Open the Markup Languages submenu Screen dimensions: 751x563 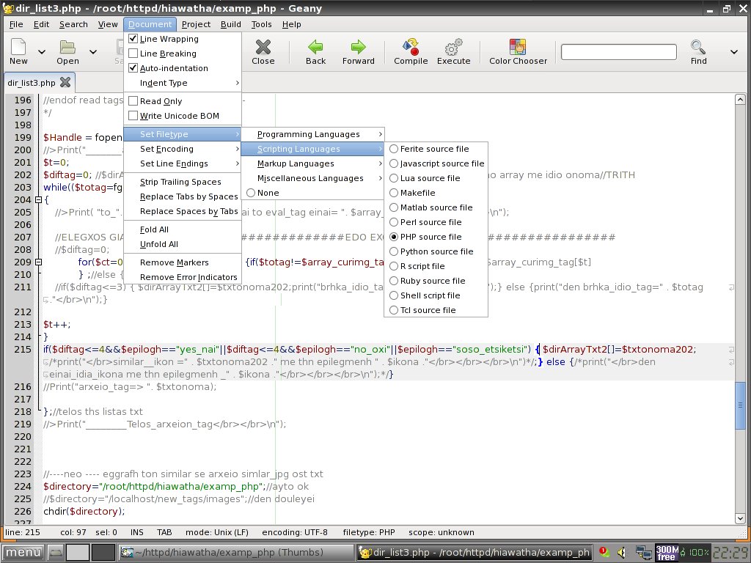(x=312, y=163)
